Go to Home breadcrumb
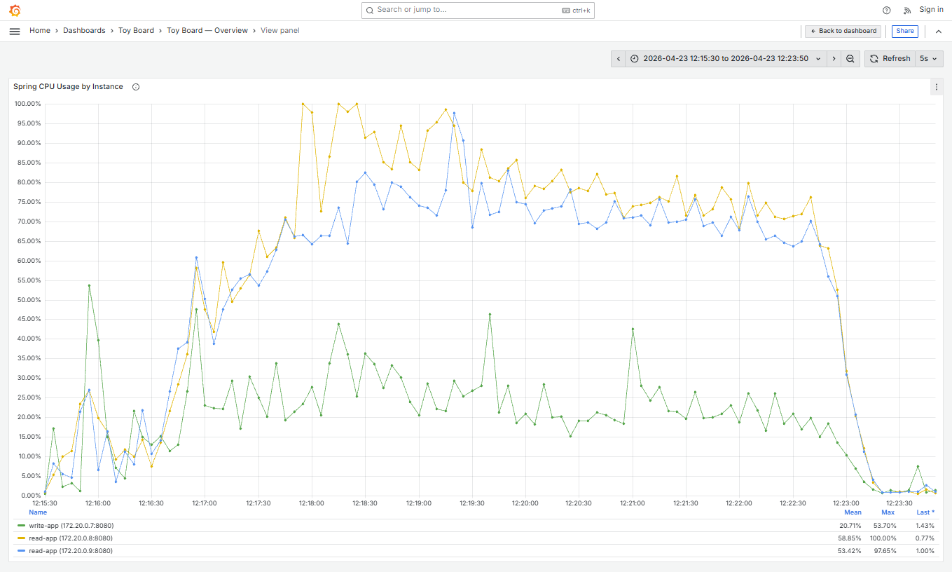The height and width of the screenshot is (572, 952). click(x=40, y=31)
